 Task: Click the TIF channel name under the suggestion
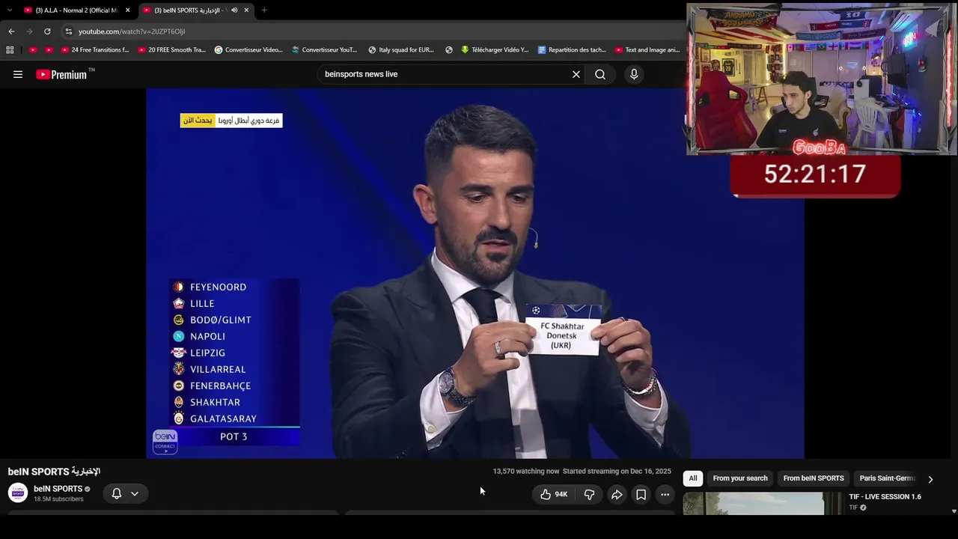pos(853,508)
